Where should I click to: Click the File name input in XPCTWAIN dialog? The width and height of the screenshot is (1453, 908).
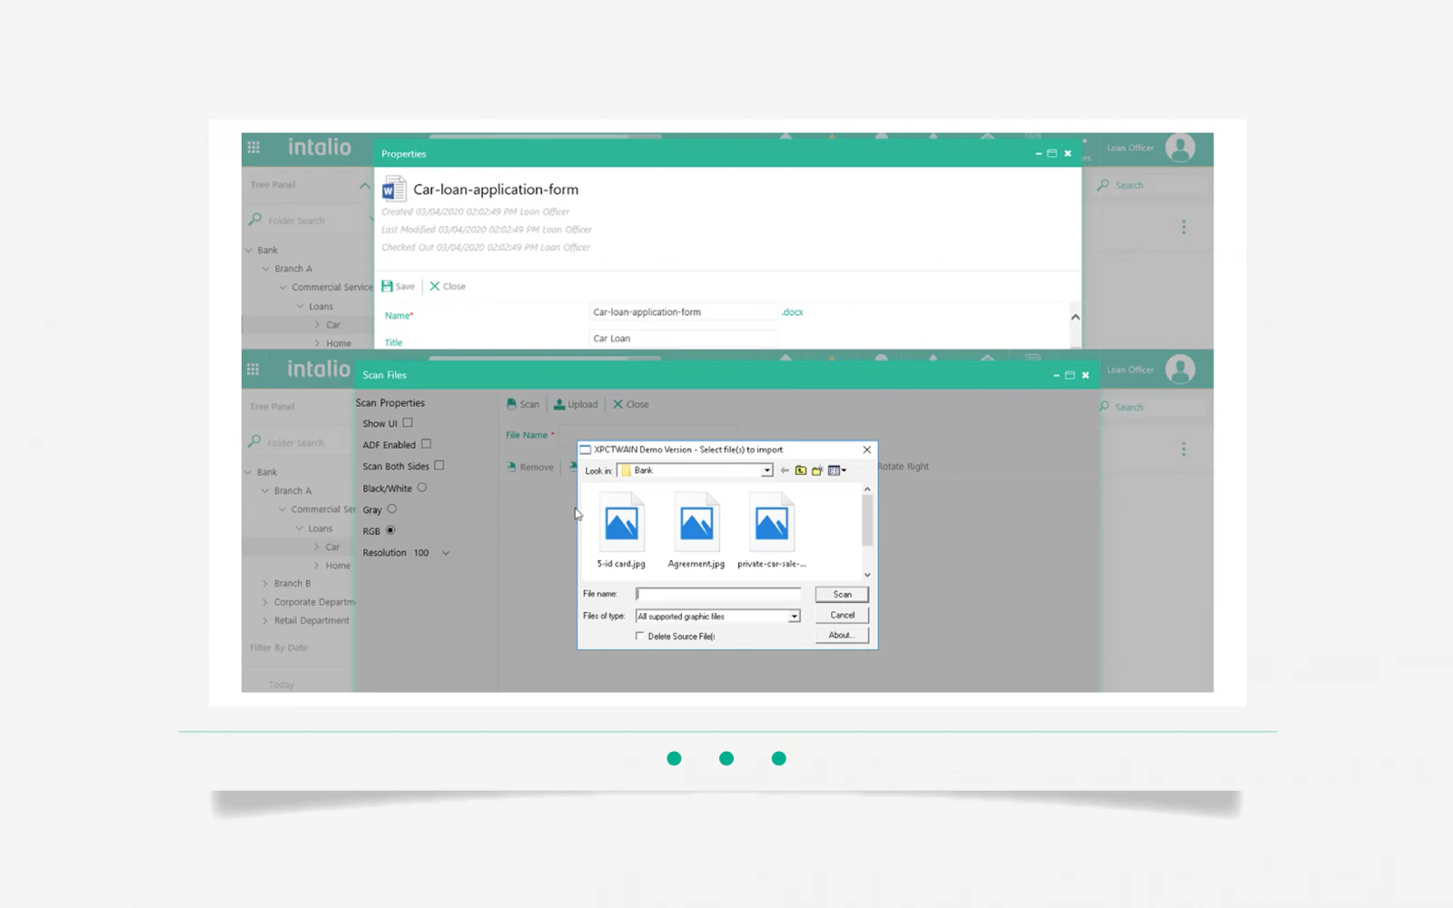(x=718, y=594)
